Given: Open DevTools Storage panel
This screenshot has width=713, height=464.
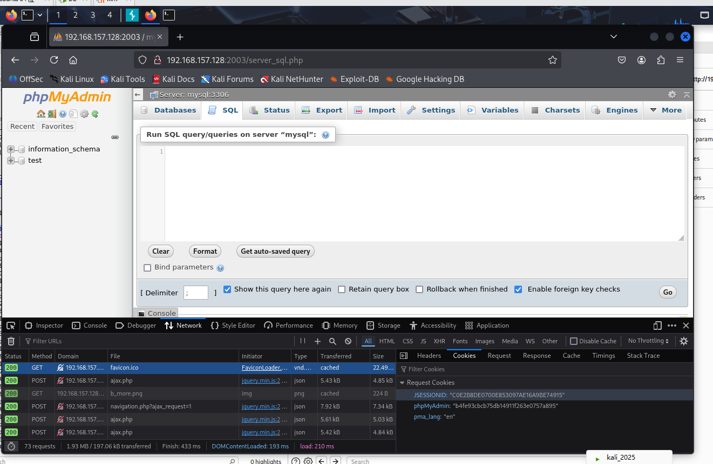Looking at the screenshot, I should (383, 326).
